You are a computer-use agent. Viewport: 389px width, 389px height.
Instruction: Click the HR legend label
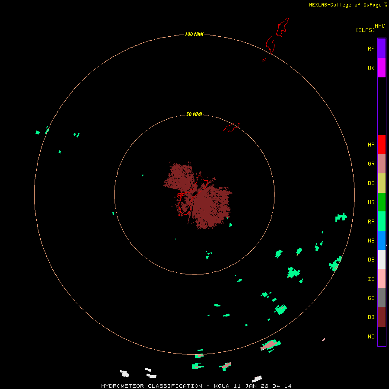click(371, 202)
